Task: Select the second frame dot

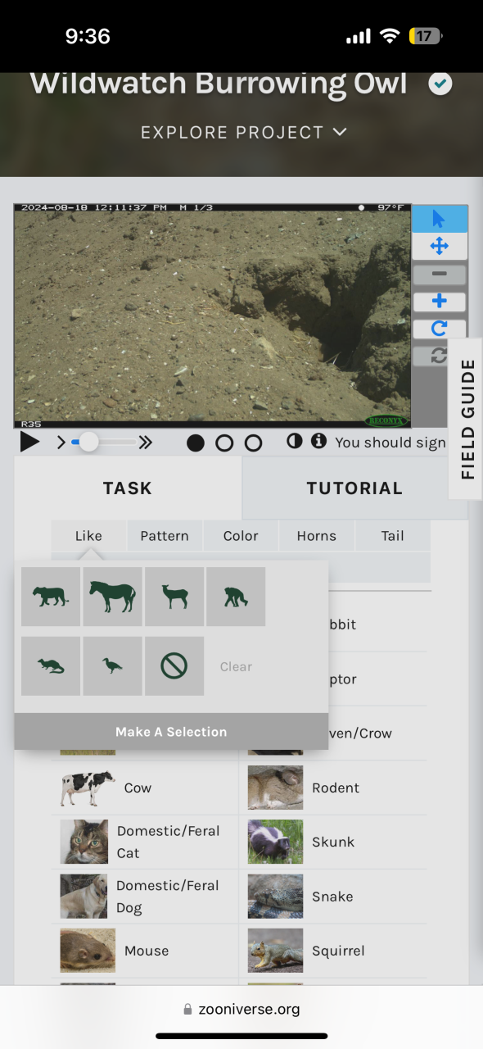Action: pos(224,443)
